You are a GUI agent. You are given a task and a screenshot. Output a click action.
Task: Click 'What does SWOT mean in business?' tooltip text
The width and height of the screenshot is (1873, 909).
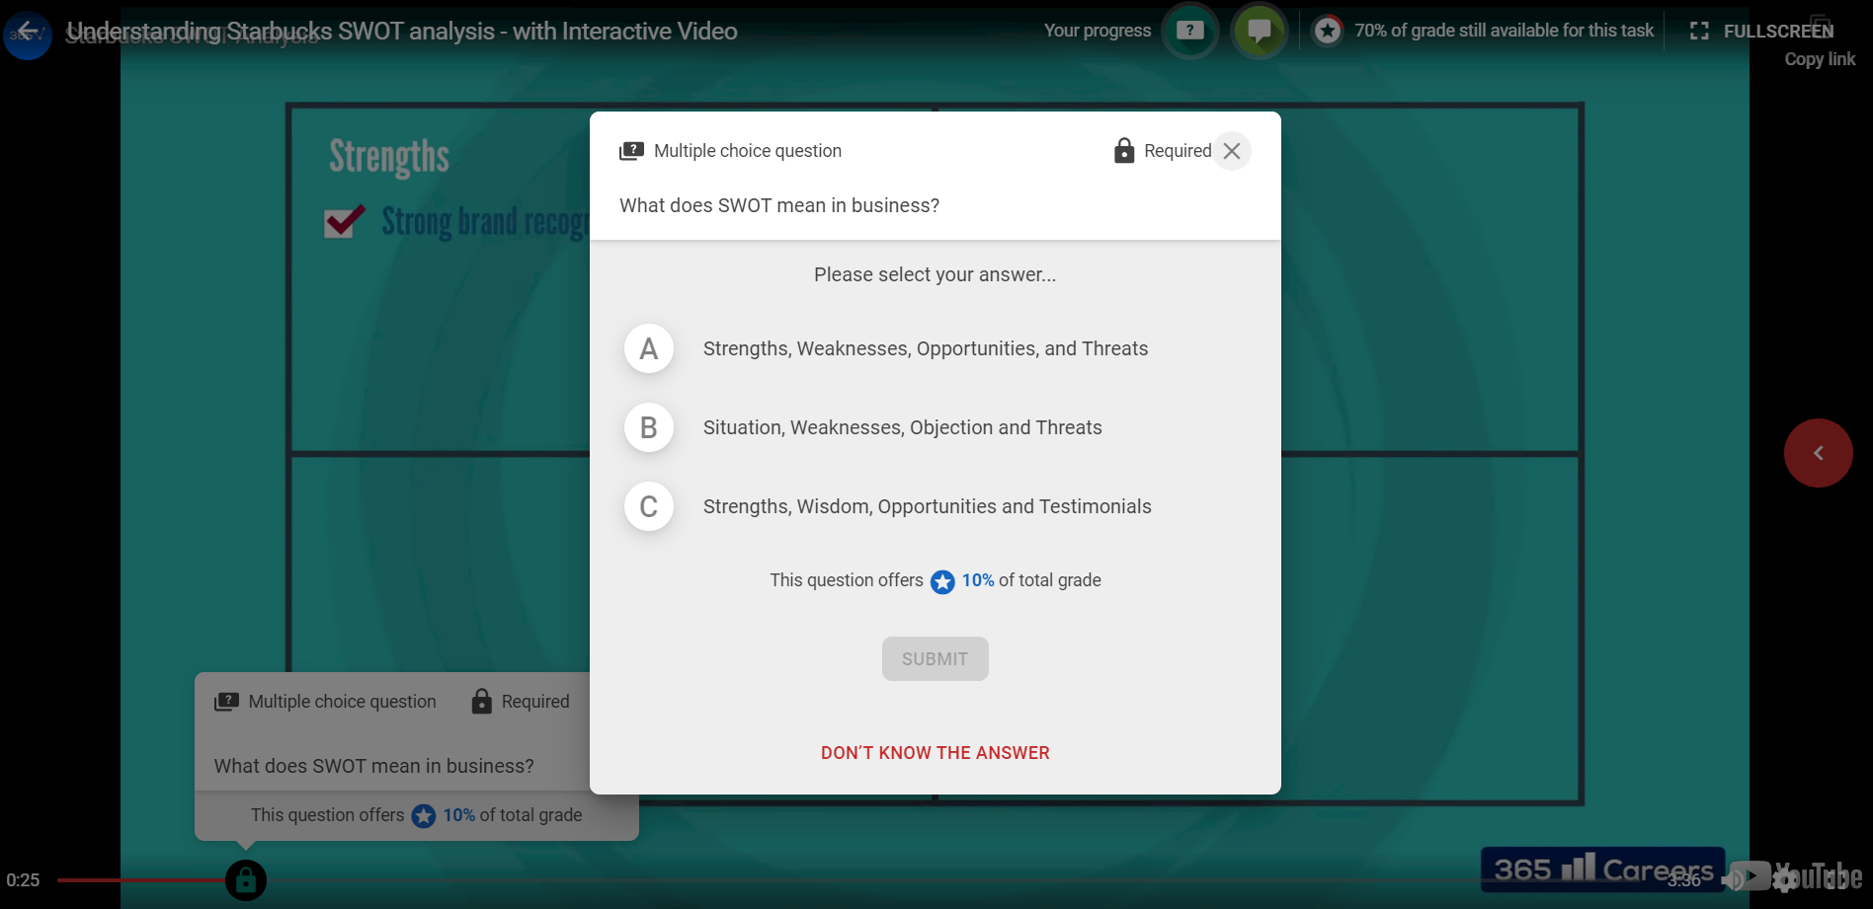(374, 766)
